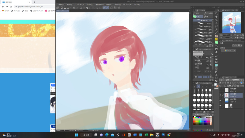The width and height of the screenshot is (245, 138).
Task: Open 標準カラーセット color set dropdown
Action: [x=201, y=114]
